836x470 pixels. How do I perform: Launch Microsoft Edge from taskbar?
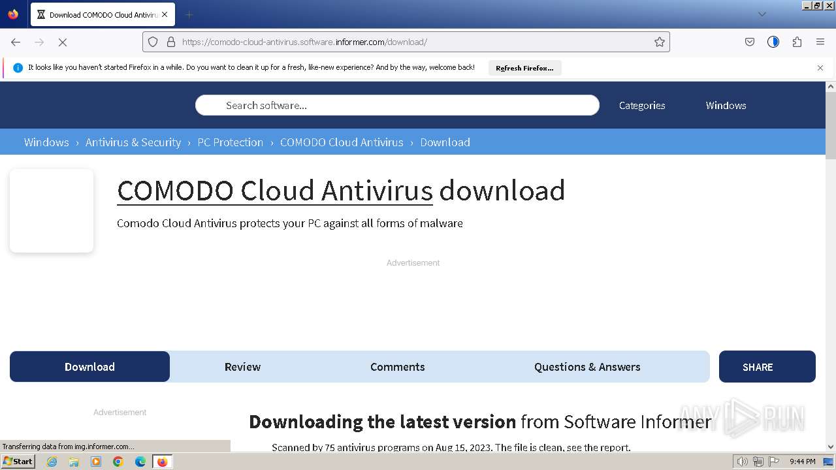point(140,462)
